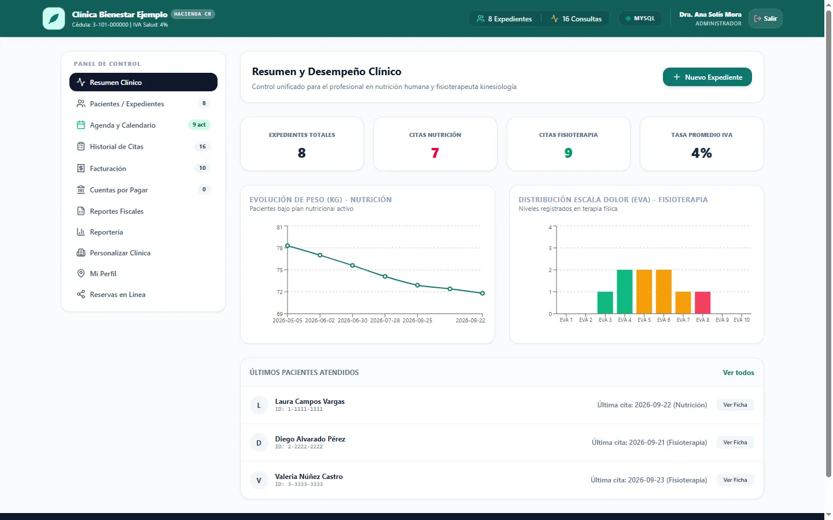
Task: Click the last weight chart point, 2026-09-22
Action: (x=482, y=293)
